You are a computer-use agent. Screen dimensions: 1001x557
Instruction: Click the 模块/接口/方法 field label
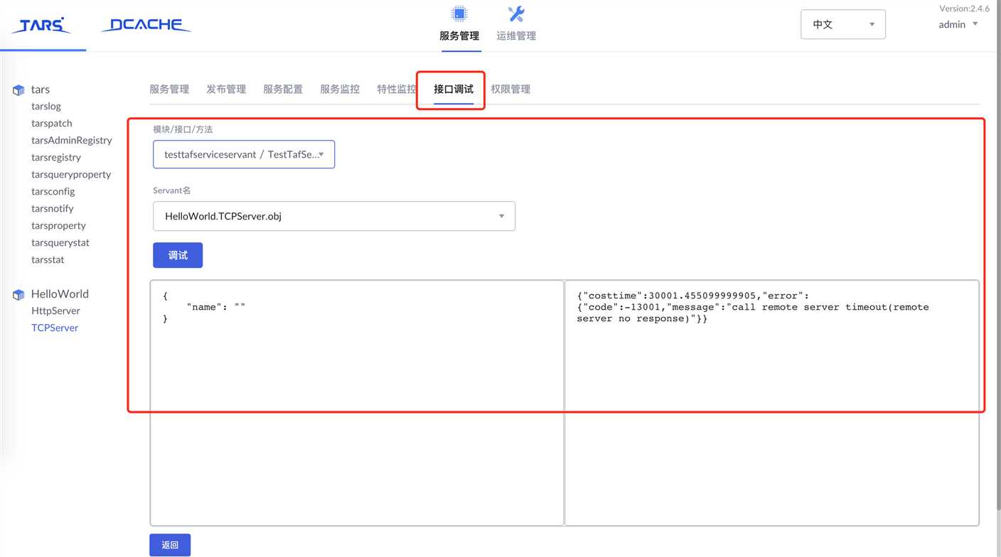click(183, 129)
